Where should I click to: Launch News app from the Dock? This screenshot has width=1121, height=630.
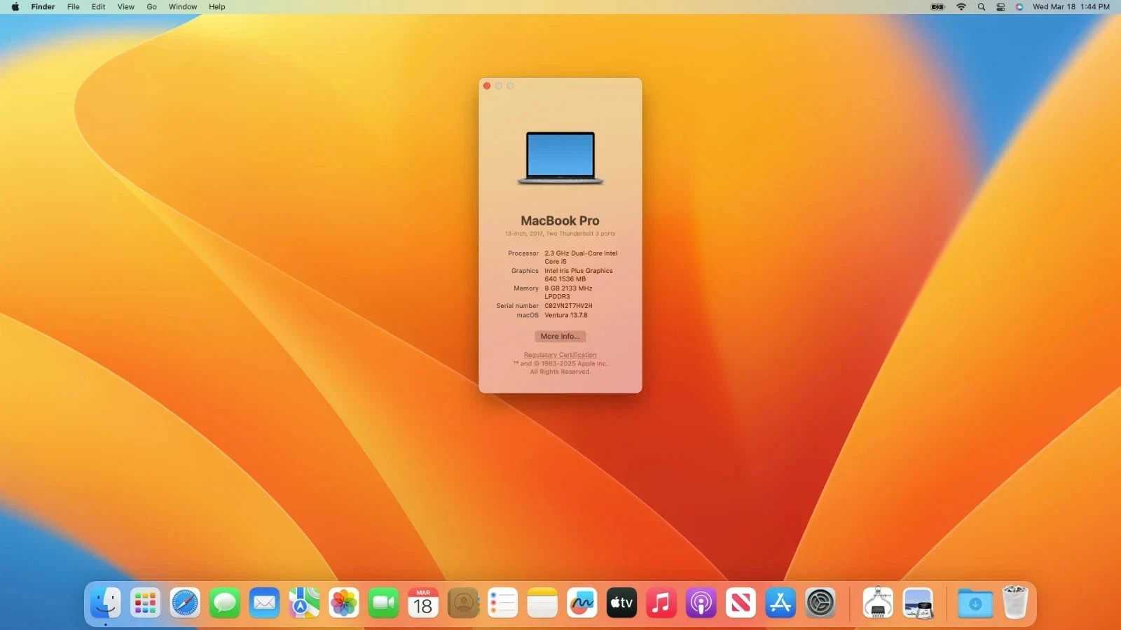point(741,603)
